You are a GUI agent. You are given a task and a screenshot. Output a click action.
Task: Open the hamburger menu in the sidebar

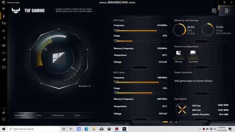4,8
